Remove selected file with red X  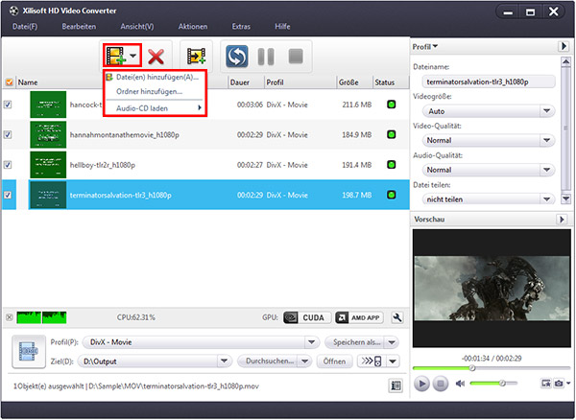pyautogui.click(x=156, y=57)
